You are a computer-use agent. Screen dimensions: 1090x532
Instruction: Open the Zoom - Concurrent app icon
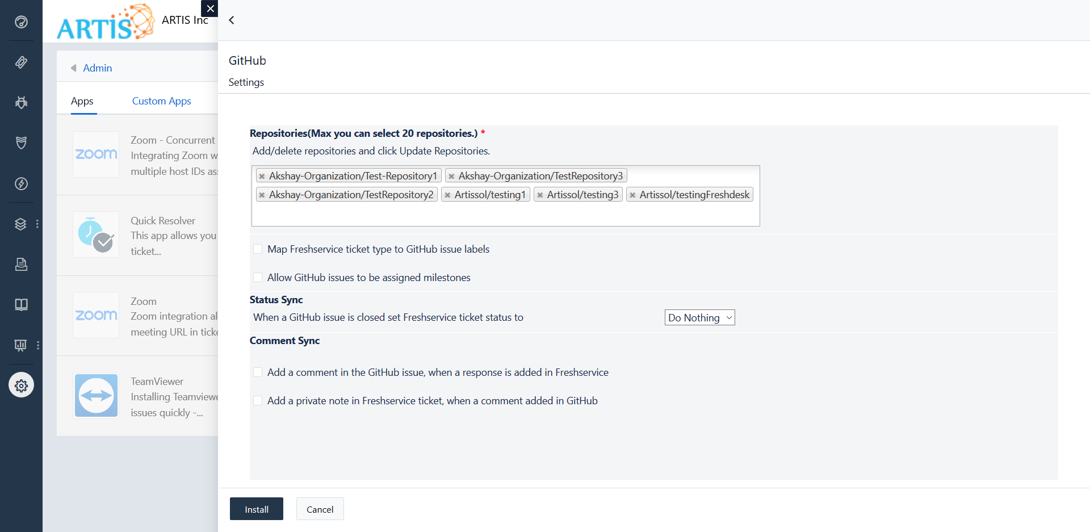(96, 154)
